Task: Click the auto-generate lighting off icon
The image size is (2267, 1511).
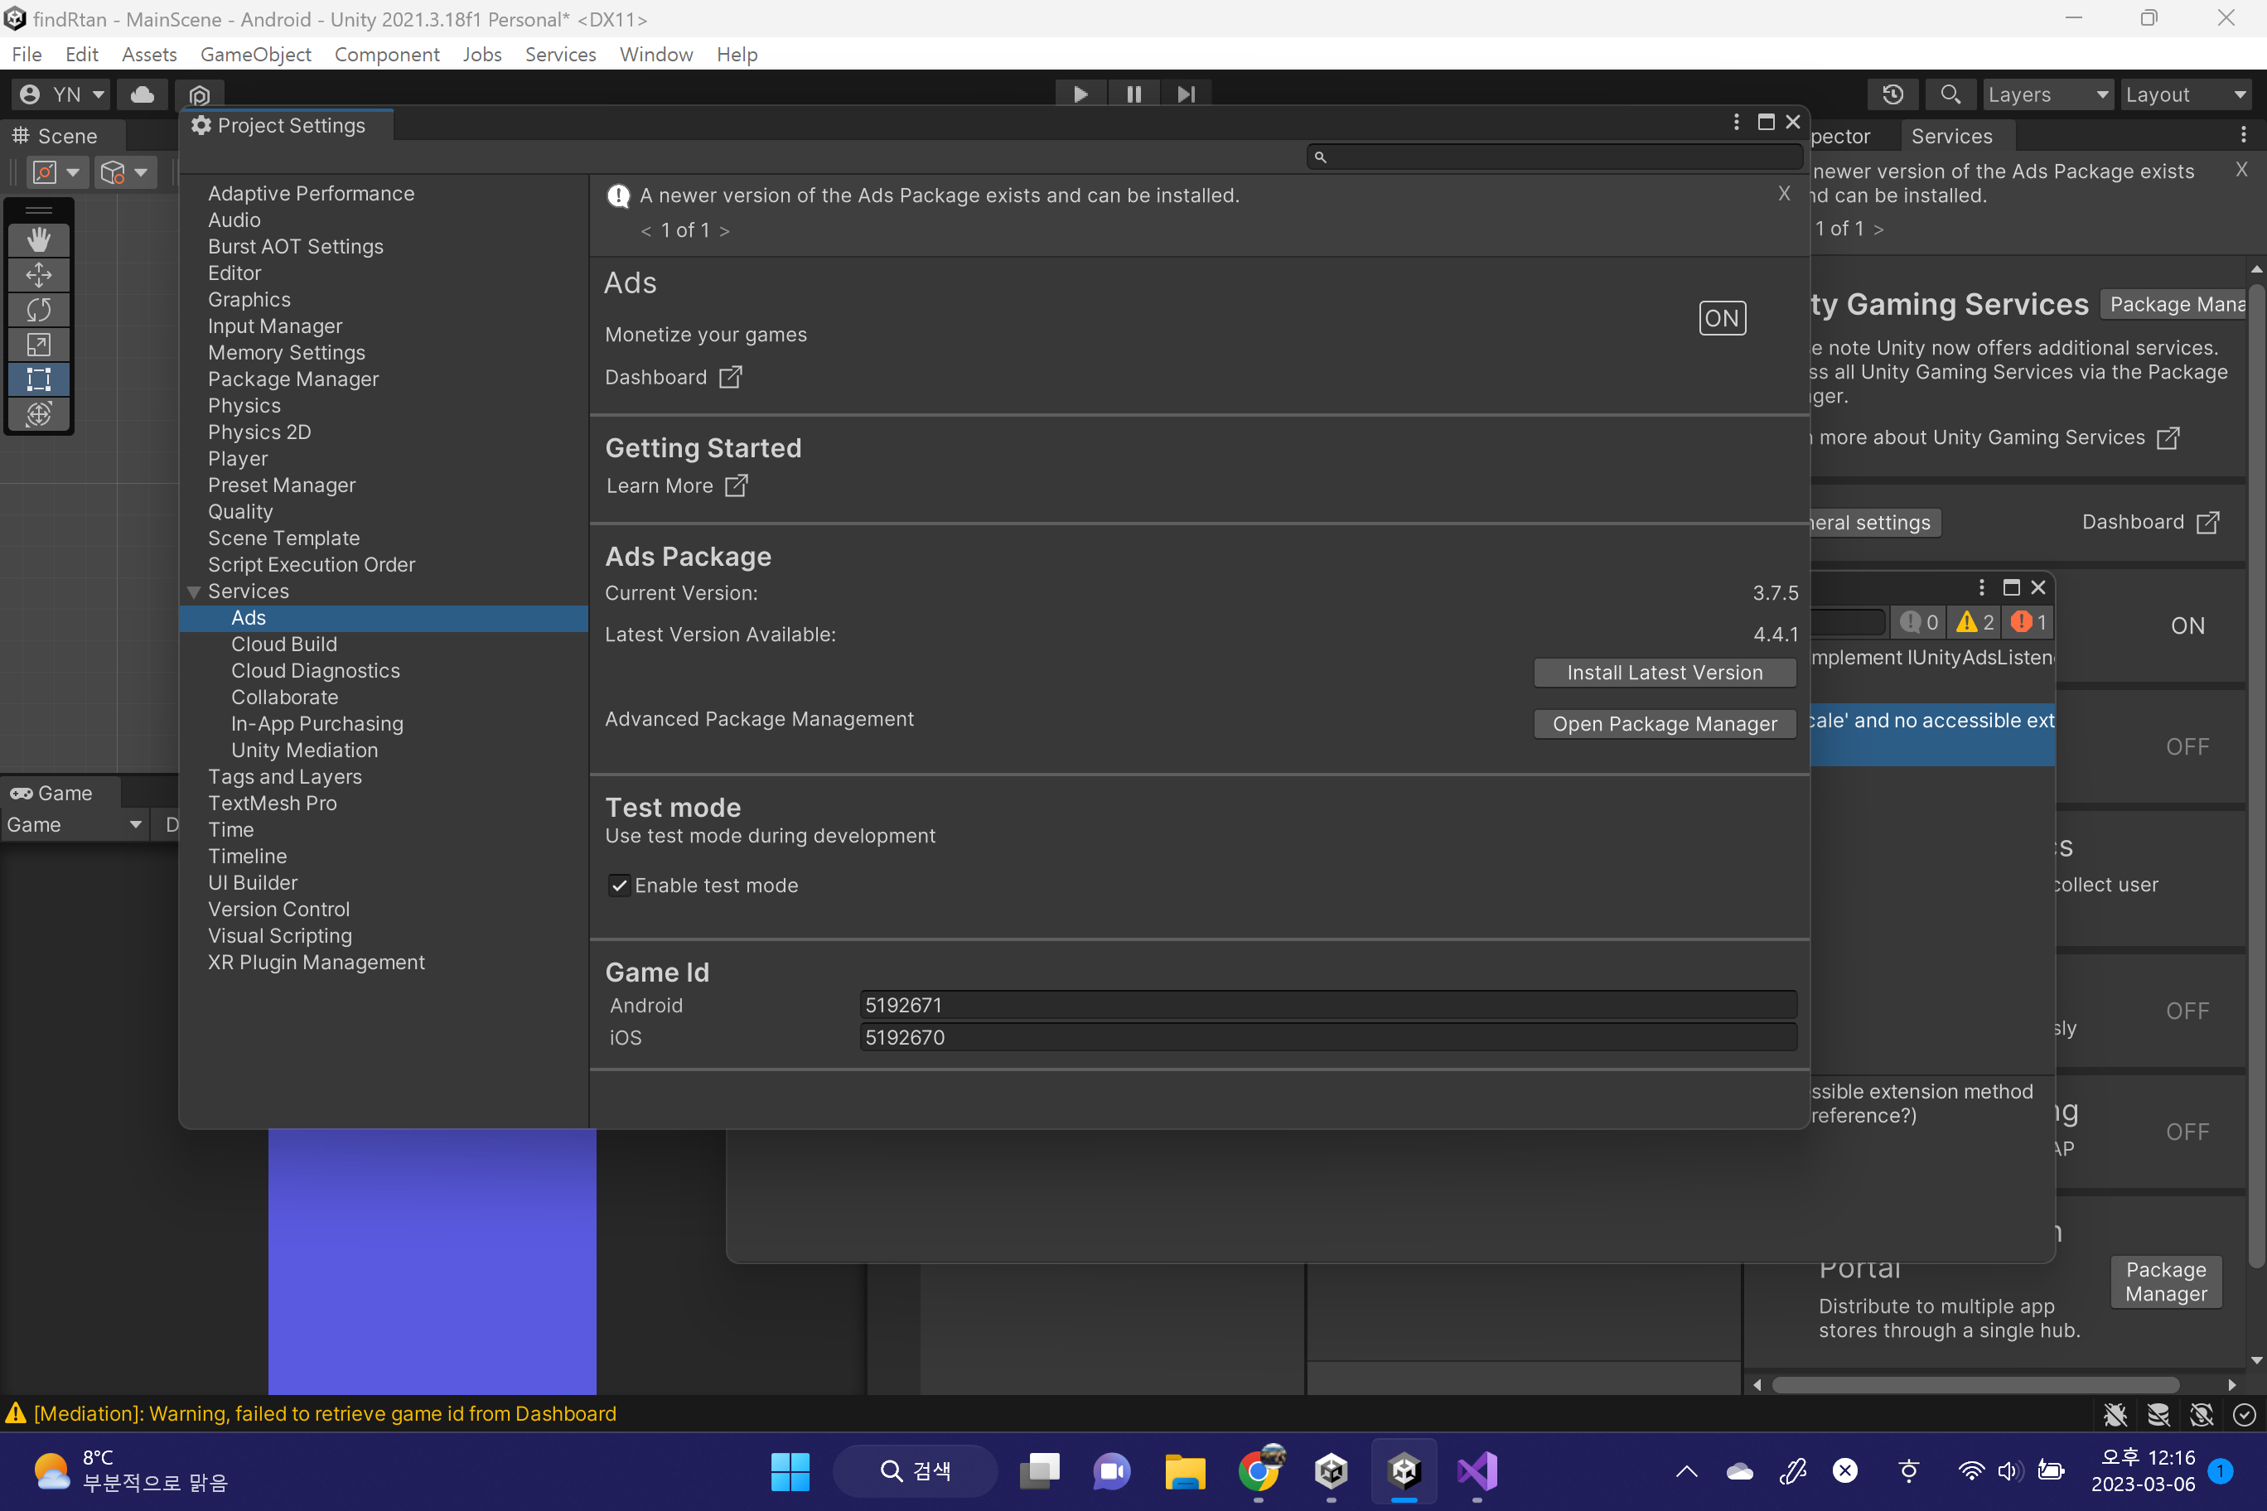Action: [x=2202, y=1414]
